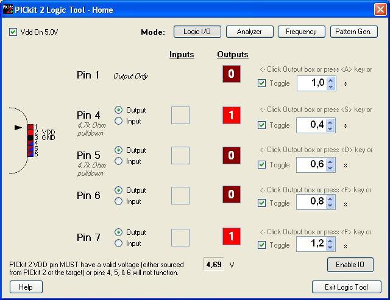This screenshot has width=390, height=300.
Task: Disable Toggle checkbox for Pin 1
Action: point(261,83)
